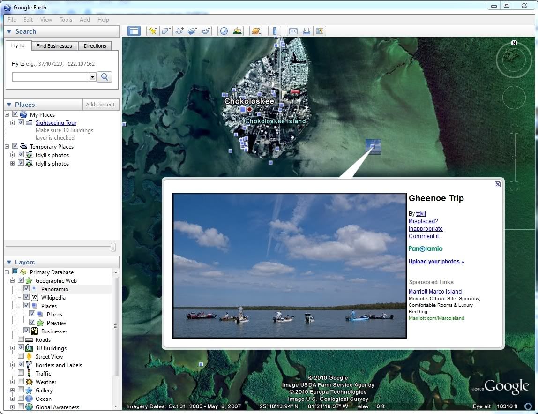Open the Edit menu
The height and width of the screenshot is (414, 538).
[x=28, y=20]
